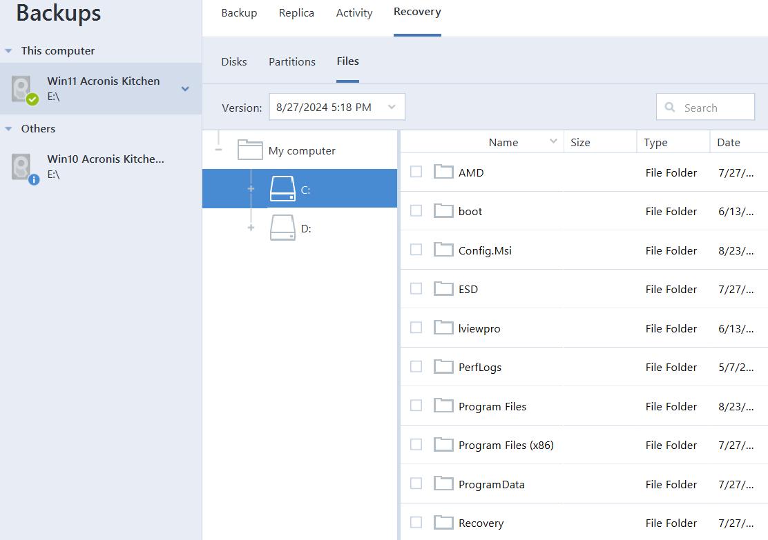Collapse the This computer section
768x540 pixels.
[x=8, y=51]
